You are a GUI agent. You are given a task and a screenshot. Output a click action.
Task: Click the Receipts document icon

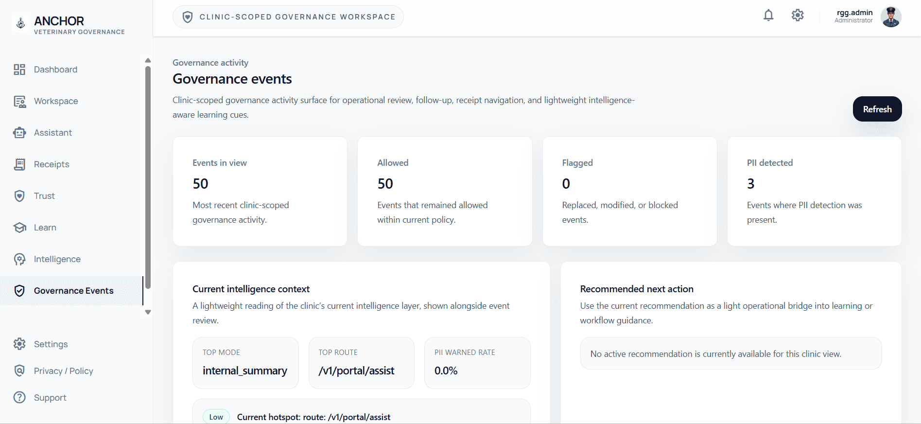click(x=19, y=164)
